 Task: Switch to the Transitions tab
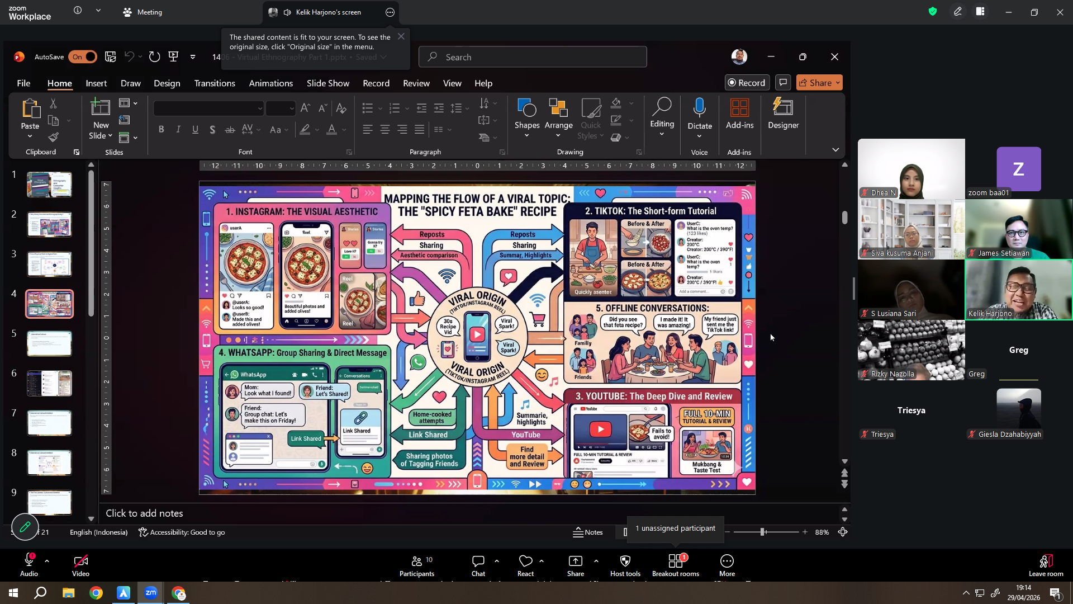click(215, 83)
